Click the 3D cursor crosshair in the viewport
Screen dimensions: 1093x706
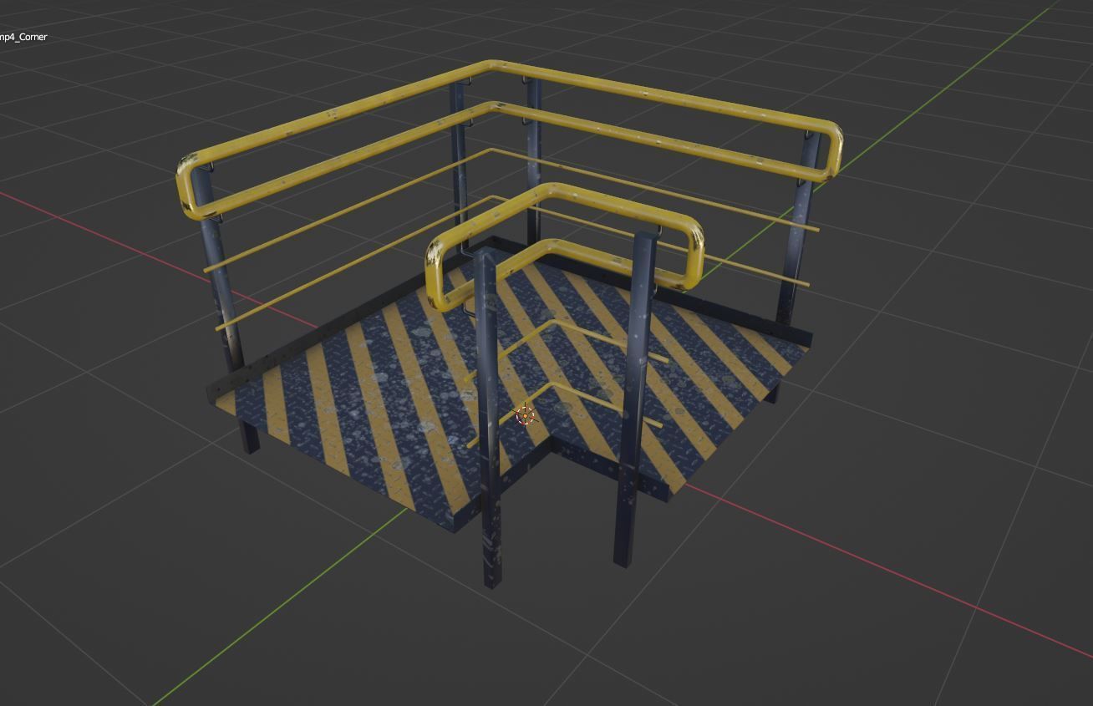pos(525,414)
